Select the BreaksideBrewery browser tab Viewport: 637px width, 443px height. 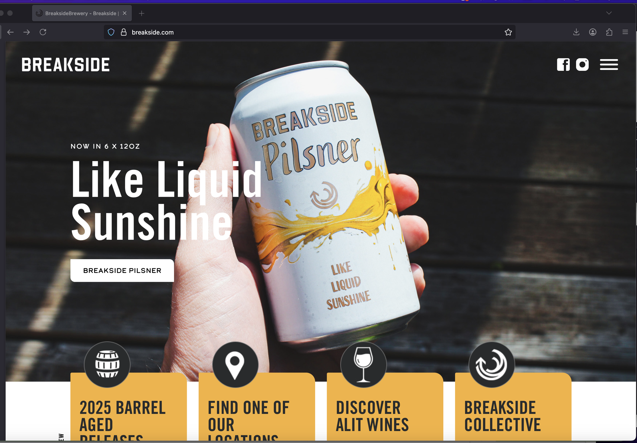click(81, 13)
